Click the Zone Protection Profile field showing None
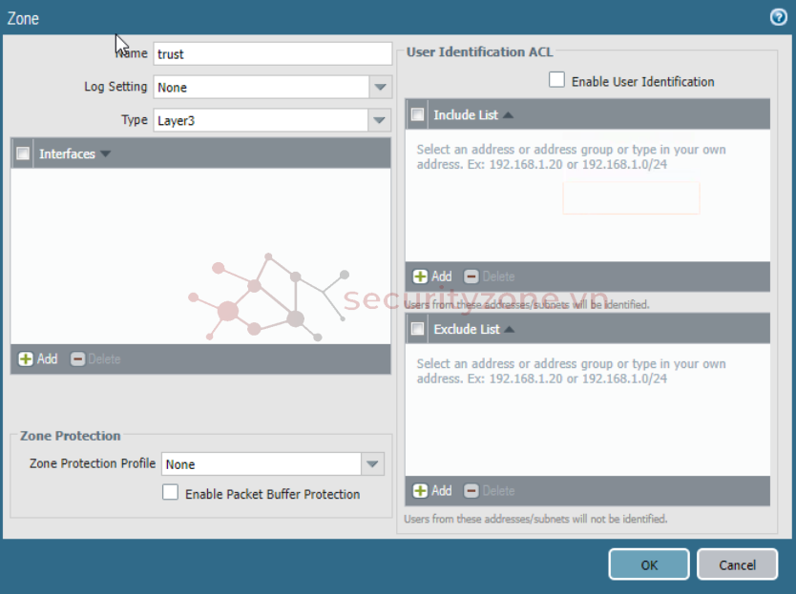The width and height of the screenshot is (796, 594). [262, 464]
